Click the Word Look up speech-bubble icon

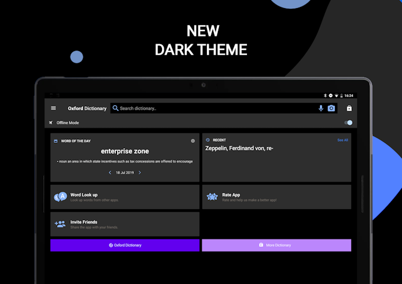tap(61, 197)
